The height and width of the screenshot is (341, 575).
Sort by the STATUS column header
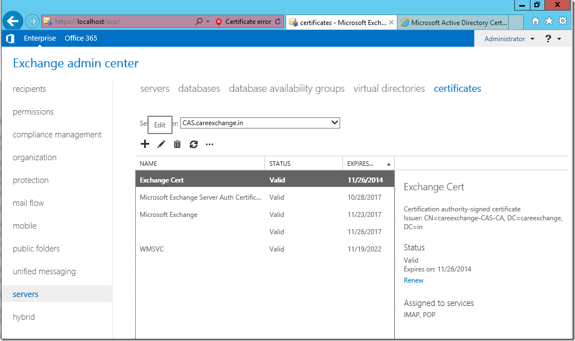coord(303,164)
